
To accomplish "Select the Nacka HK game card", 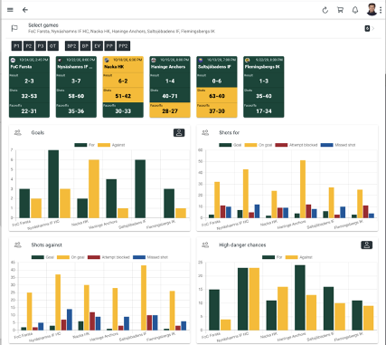I will coord(123,87).
